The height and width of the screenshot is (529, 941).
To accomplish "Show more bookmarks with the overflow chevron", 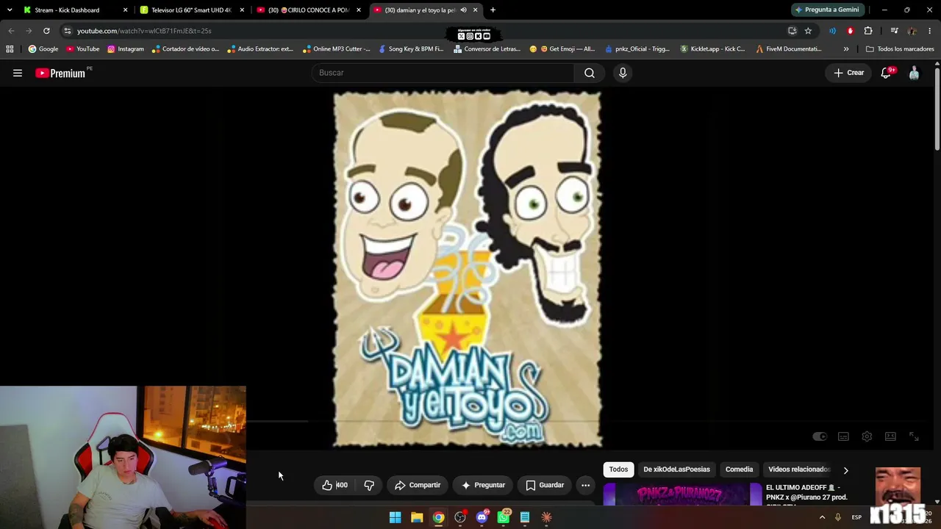I will pyautogui.click(x=846, y=49).
